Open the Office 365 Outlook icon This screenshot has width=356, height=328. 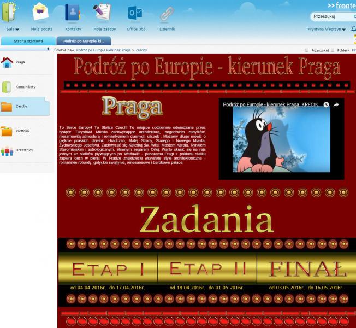[x=135, y=13]
